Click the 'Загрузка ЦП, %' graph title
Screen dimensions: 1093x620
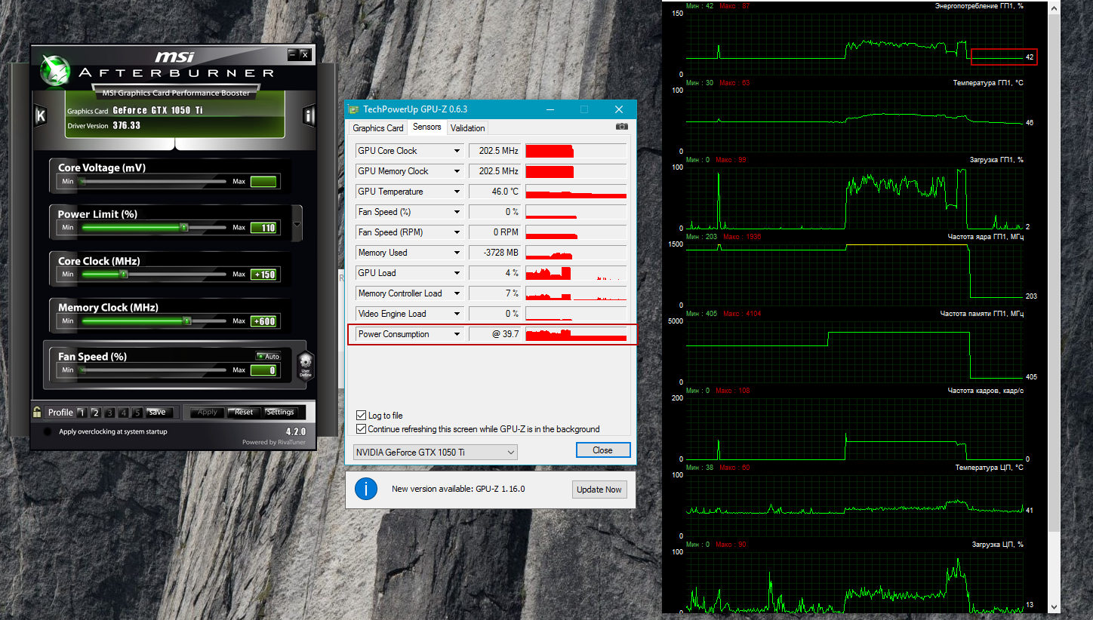click(x=997, y=545)
